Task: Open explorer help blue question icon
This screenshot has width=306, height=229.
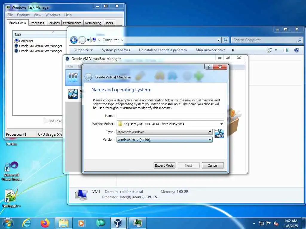Action: click(x=297, y=50)
